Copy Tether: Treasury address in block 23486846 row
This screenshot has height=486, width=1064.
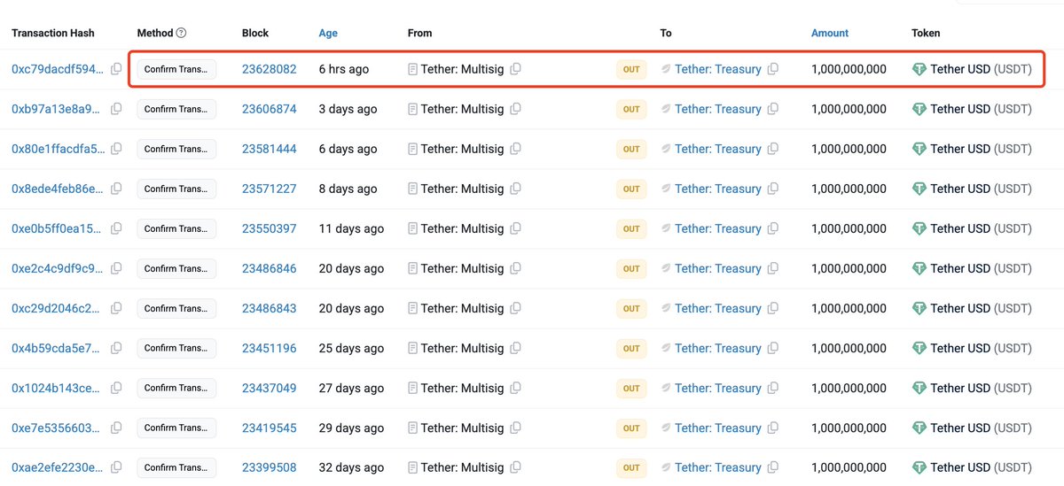pyautogui.click(x=773, y=268)
